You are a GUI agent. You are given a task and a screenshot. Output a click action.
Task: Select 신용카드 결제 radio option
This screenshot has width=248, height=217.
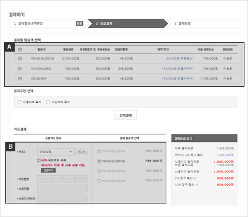click(x=19, y=102)
